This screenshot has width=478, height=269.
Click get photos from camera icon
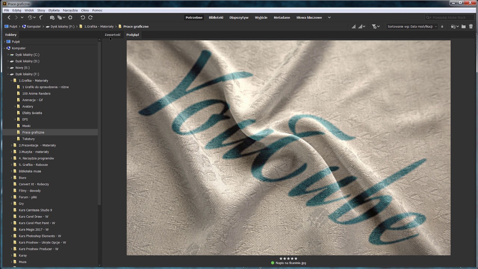click(x=52, y=18)
